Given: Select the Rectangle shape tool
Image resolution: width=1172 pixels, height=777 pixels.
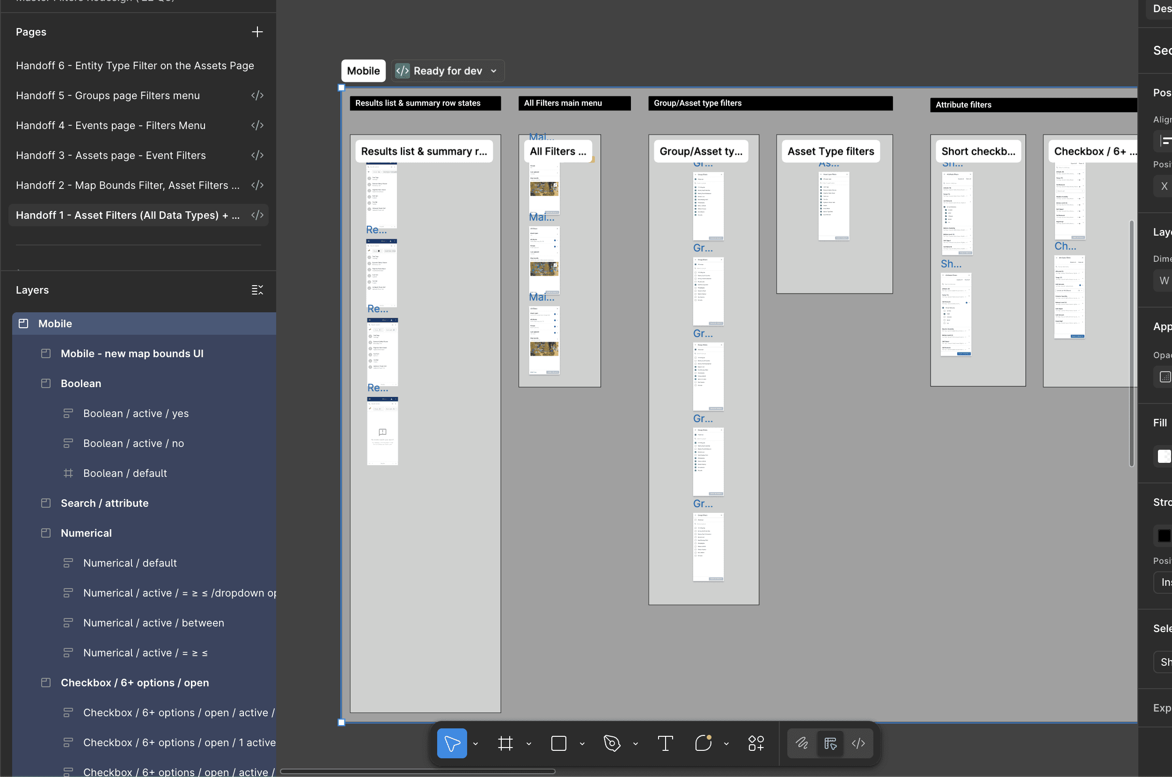Looking at the screenshot, I should click(x=558, y=743).
